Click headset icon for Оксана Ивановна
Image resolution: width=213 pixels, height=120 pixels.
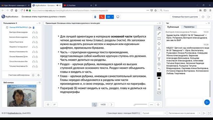coord(34,57)
